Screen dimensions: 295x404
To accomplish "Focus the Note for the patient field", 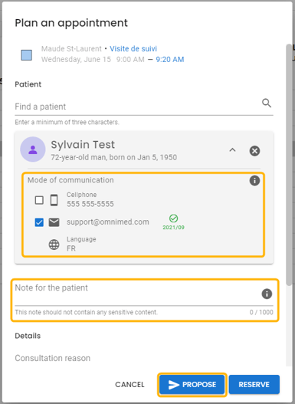I will (136, 294).
